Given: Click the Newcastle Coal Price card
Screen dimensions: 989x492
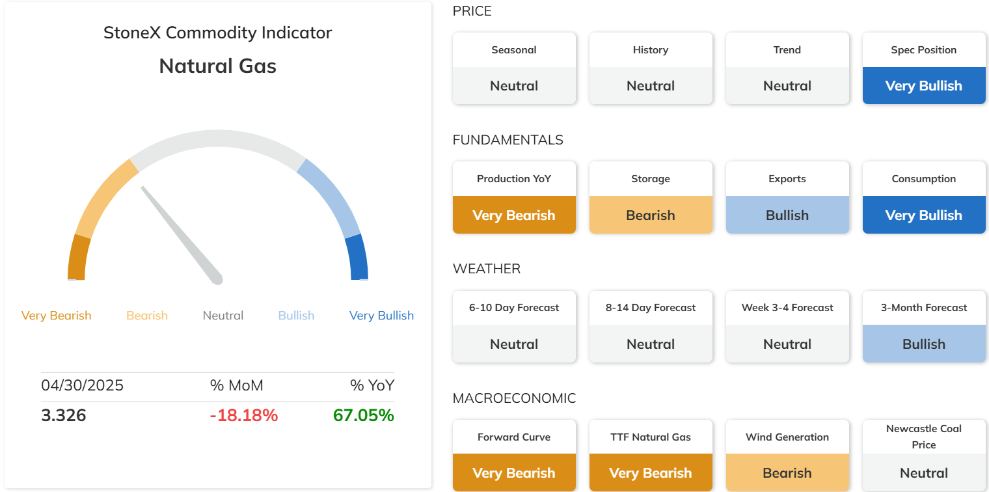Looking at the screenshot, I should 924,455.
